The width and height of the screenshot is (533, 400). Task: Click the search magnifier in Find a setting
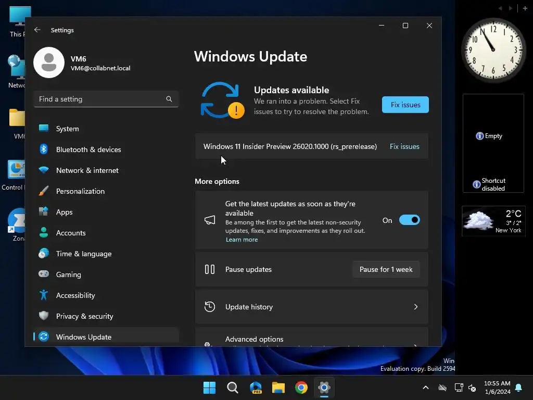[169, 99]
